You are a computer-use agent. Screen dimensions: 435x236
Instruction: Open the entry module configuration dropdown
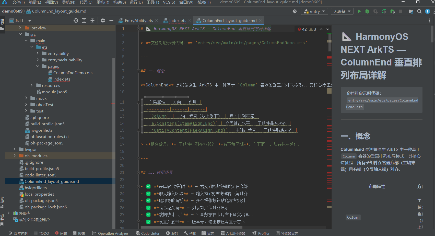click(314, 11)
